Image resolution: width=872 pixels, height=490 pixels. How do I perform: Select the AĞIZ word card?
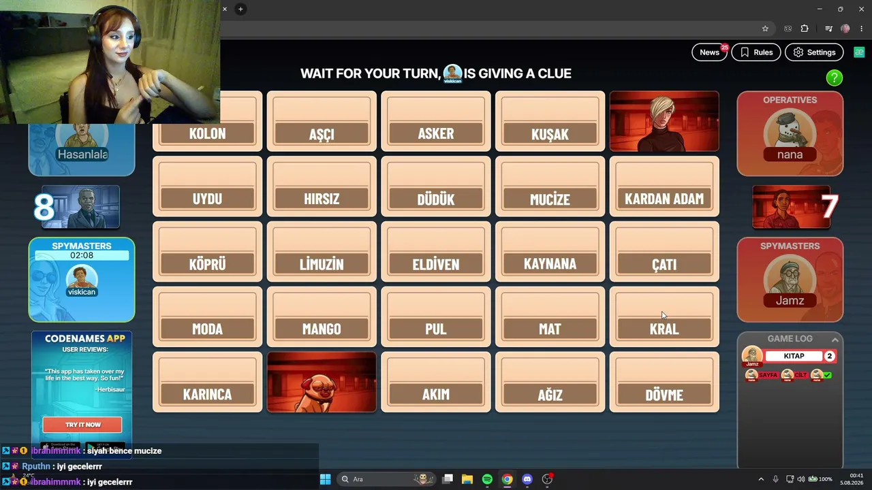(x=550, y=382)
